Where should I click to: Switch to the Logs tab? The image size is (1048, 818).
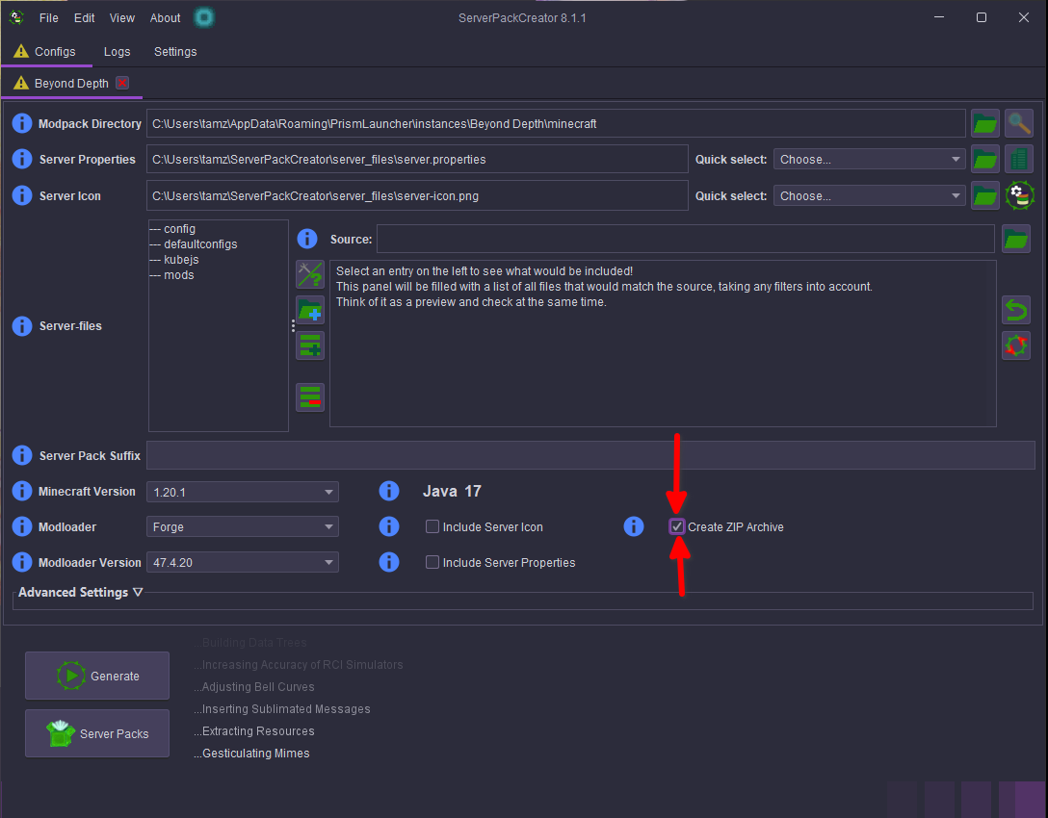(x=117, y=51)
